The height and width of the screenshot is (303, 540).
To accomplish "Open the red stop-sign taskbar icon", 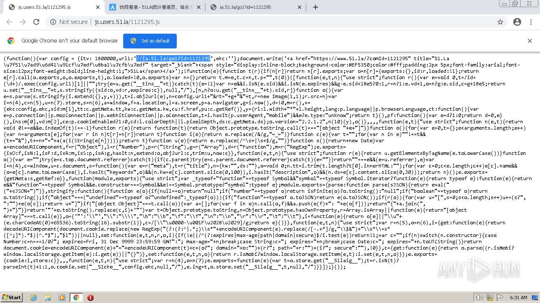I will 90,298.
